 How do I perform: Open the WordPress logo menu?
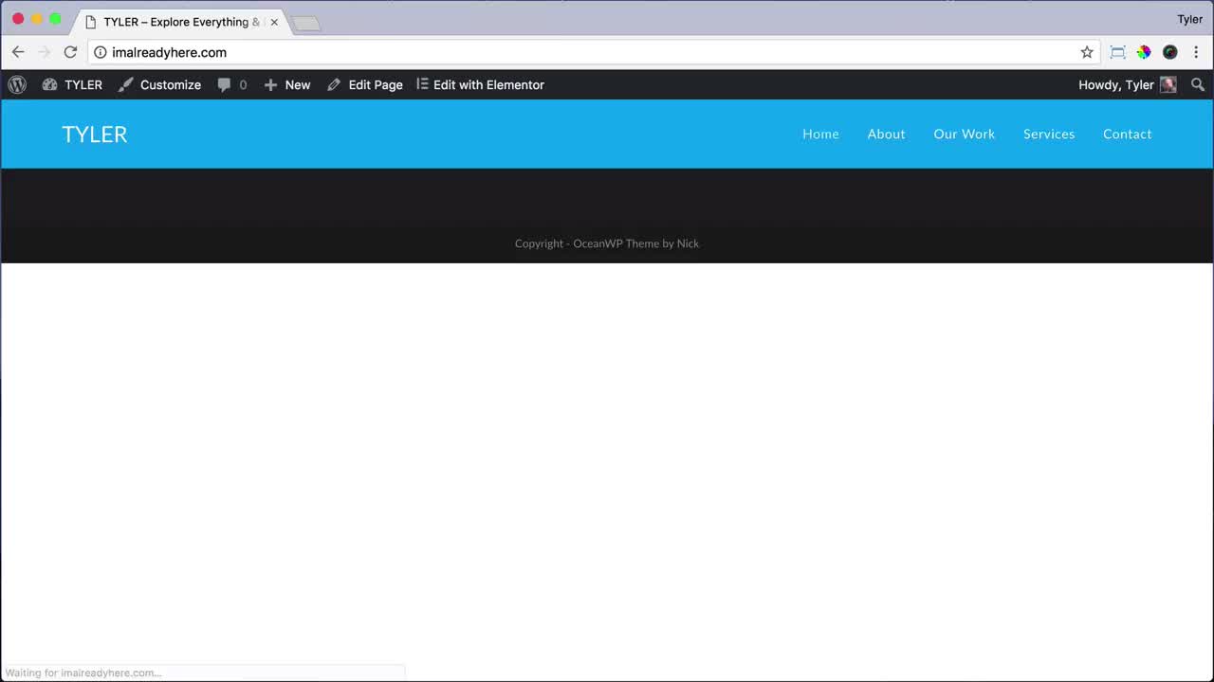17,84
